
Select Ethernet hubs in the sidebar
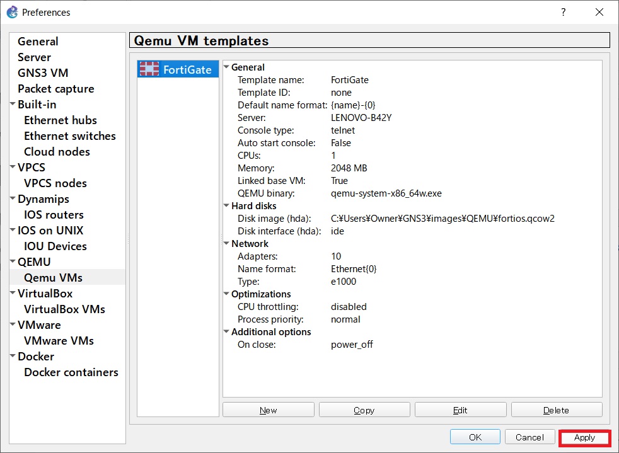[61, 120]
